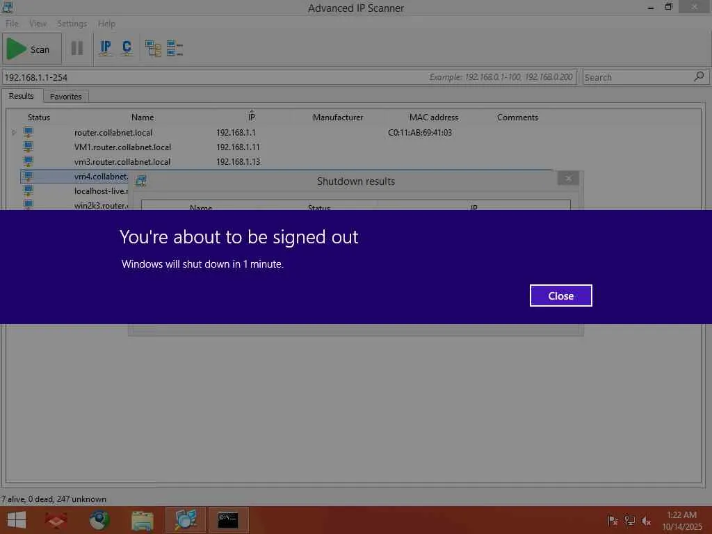
Task: Sort by the Comments column header
Action: (x=517, y=117)
